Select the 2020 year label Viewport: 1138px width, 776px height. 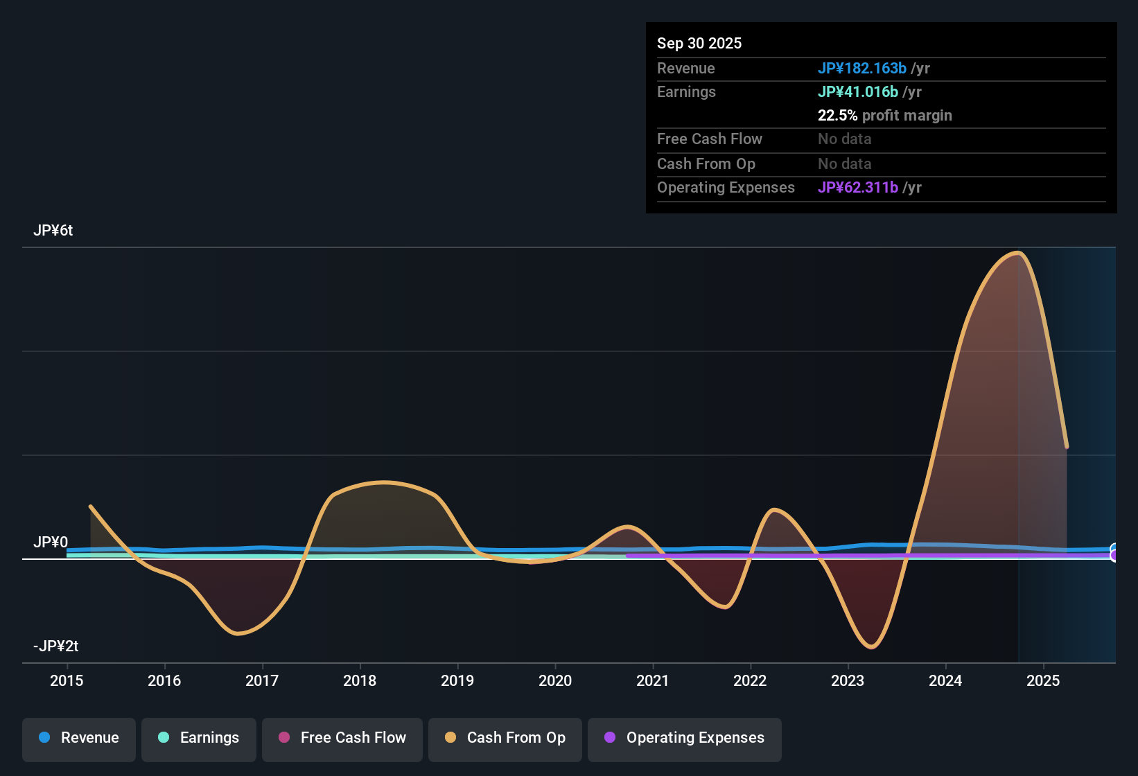pos(556,681)
